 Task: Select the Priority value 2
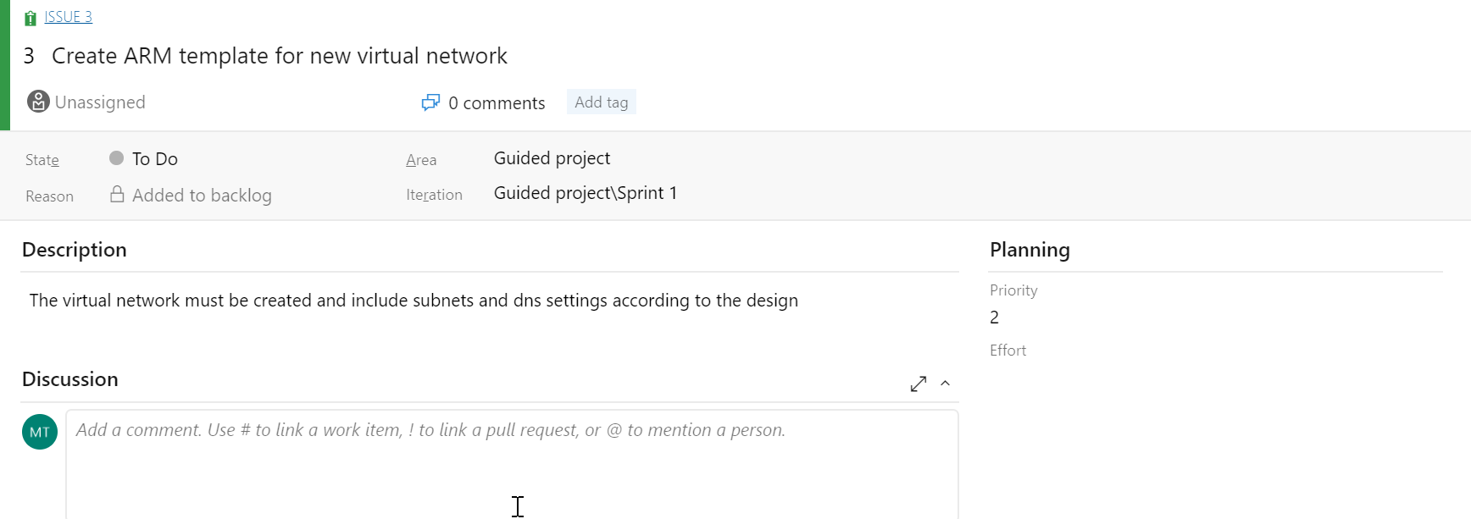[x=994, y=317]
